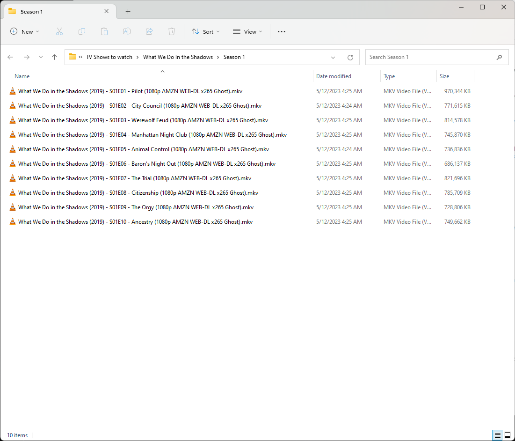The height and width of the screenshot is (441, 515).
Task: Sort by Date modified column header
Action: (334, 76)
